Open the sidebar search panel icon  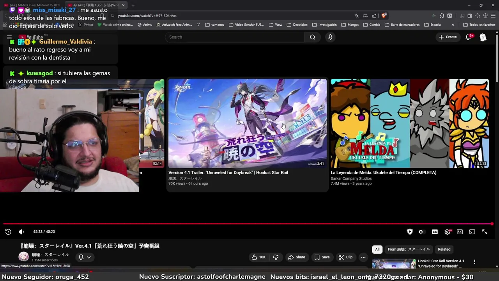449,16
